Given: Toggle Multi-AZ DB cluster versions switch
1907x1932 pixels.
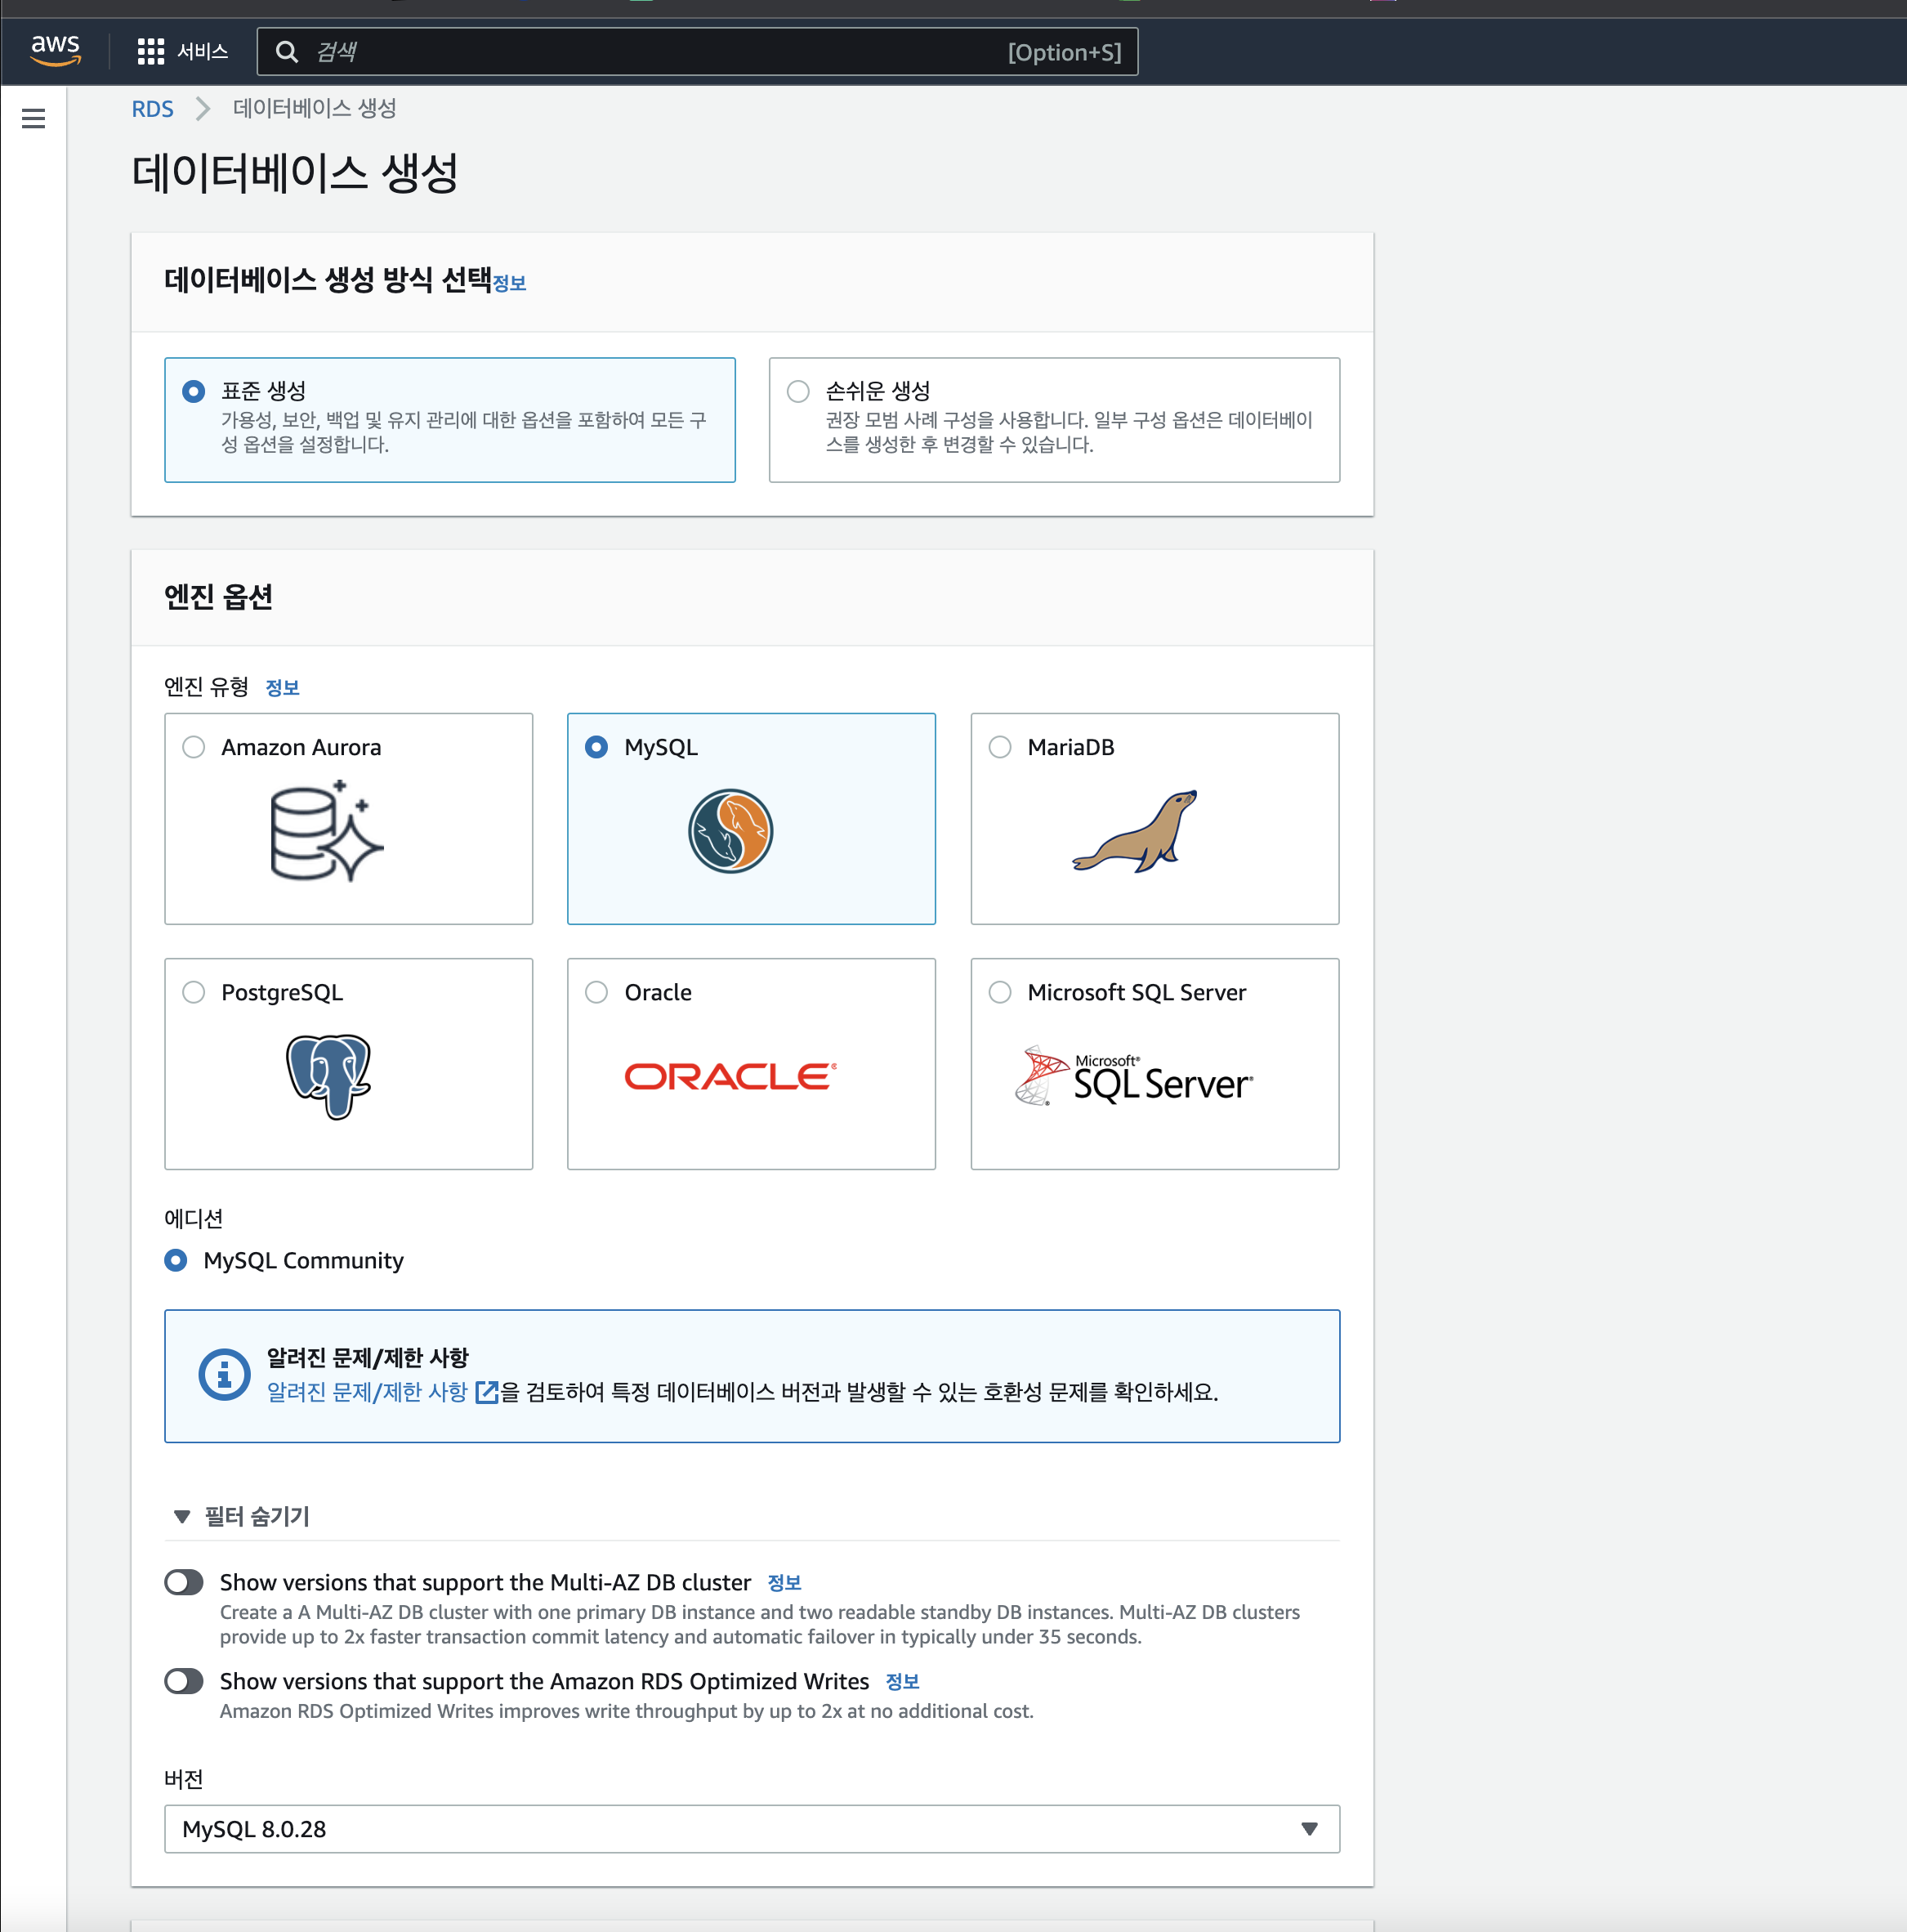Looking at the screenshot, I should point(184,1582).
